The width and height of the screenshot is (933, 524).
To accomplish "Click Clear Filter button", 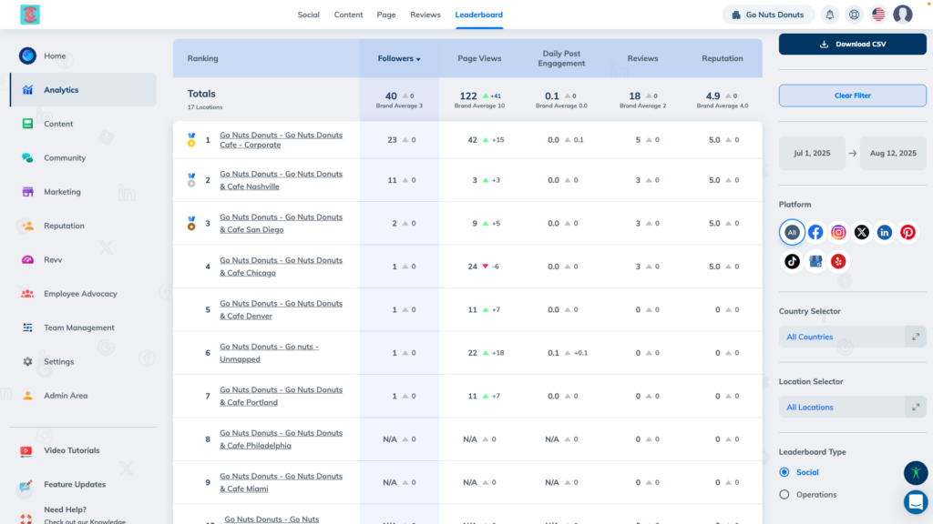I will coord(852,96).
